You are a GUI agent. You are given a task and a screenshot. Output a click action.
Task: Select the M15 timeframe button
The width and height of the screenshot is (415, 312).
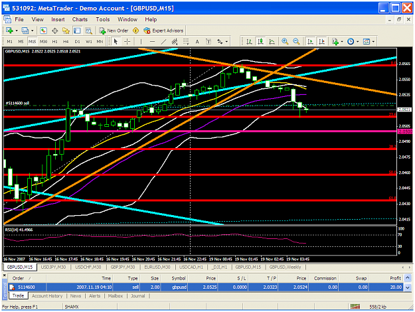(x=32, y=42)
